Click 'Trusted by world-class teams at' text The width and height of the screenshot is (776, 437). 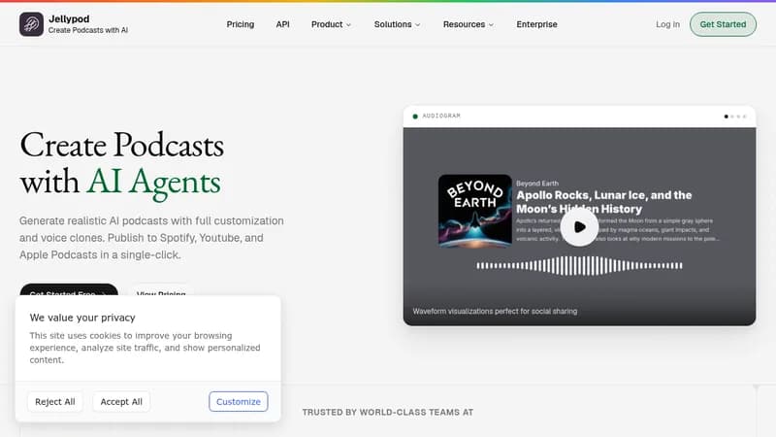click(387, 412)
